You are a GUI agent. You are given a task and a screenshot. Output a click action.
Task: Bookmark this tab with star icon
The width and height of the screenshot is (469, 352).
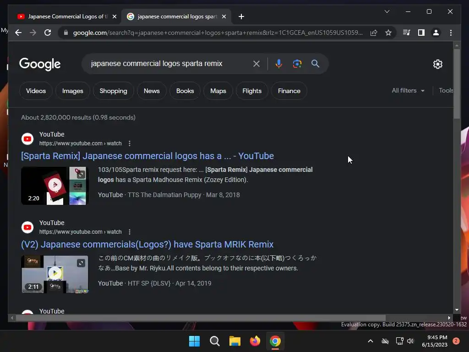(388, 33)
